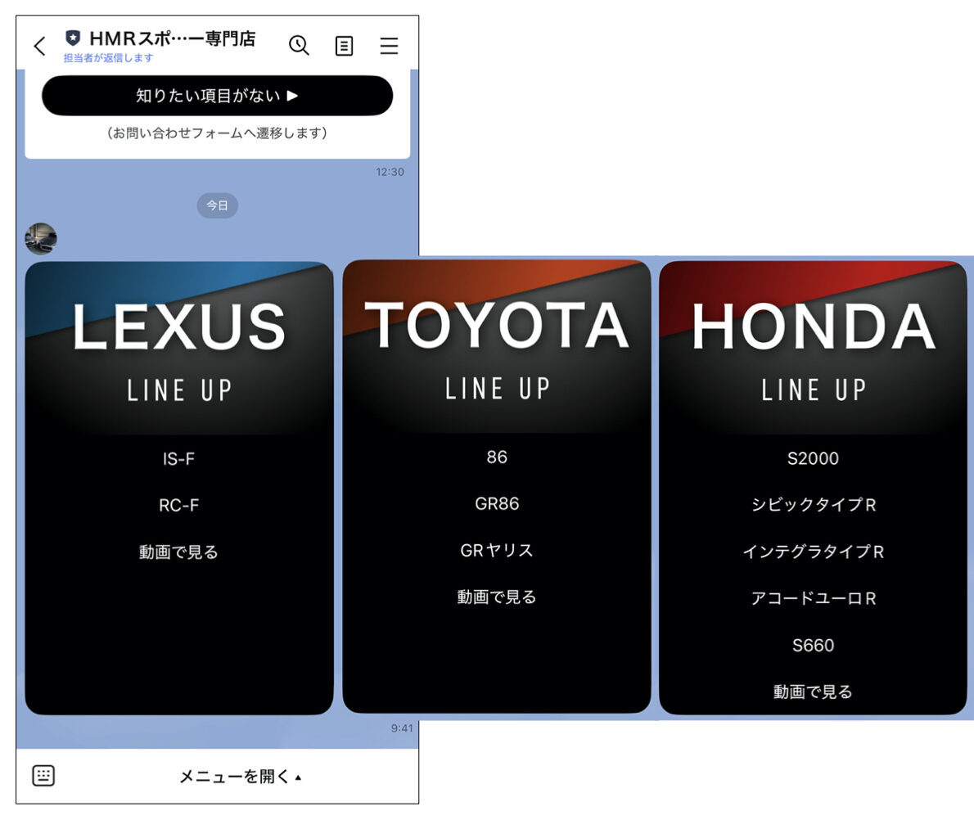Open the sender's profile avatar

pos(41,239)
